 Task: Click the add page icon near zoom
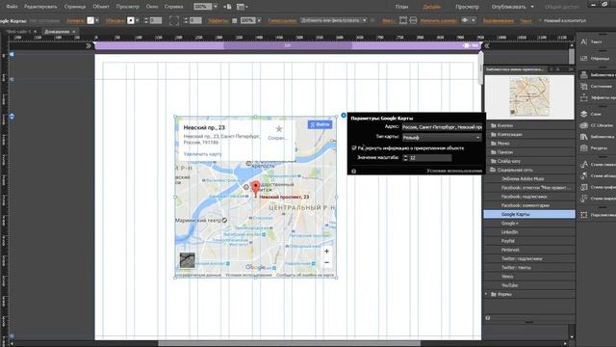[227, 7]
